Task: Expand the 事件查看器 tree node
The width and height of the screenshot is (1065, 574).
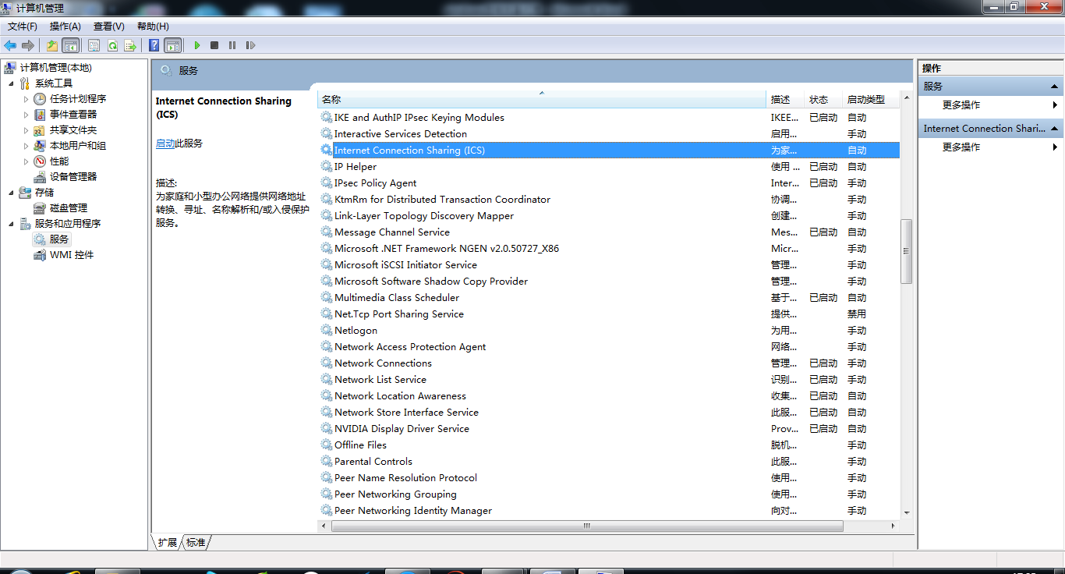Action: pos(26,115)
